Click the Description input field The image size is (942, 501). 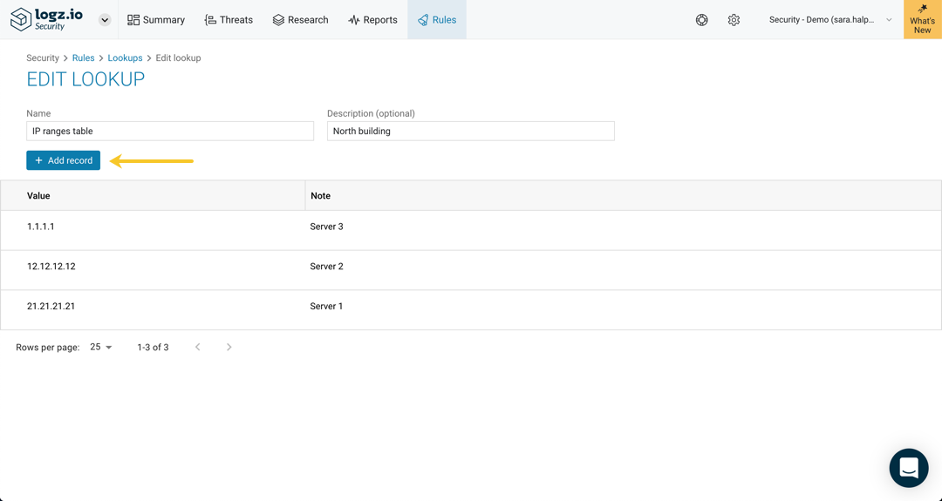(x=471, y=131)
